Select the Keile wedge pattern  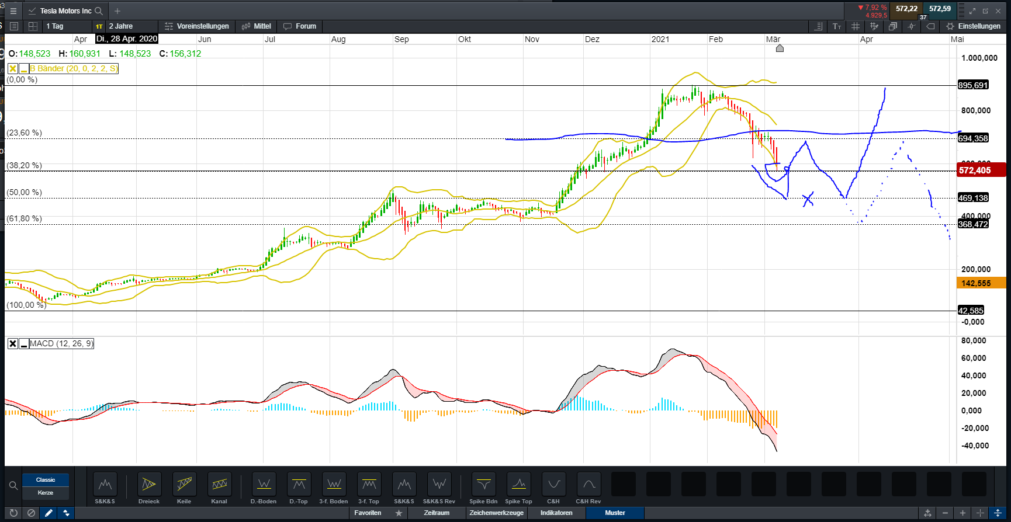coord(184,485)
